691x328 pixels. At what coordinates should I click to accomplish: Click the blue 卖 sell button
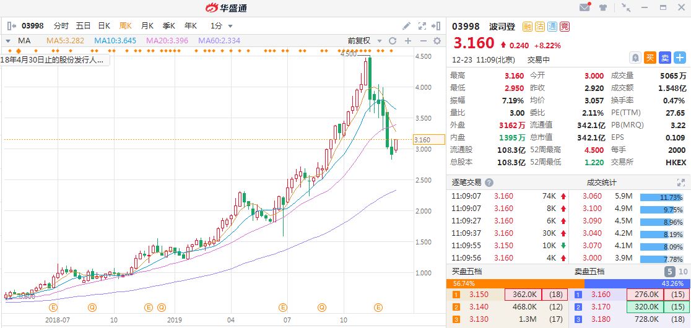pyautogui.click(x=664, y=58)
